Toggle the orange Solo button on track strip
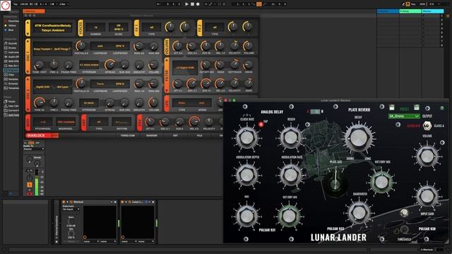 [30, 185]
